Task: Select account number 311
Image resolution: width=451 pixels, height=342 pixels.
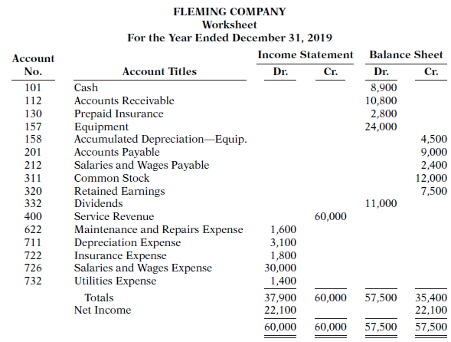Action: pyautogui.click(x=33, y=178)
